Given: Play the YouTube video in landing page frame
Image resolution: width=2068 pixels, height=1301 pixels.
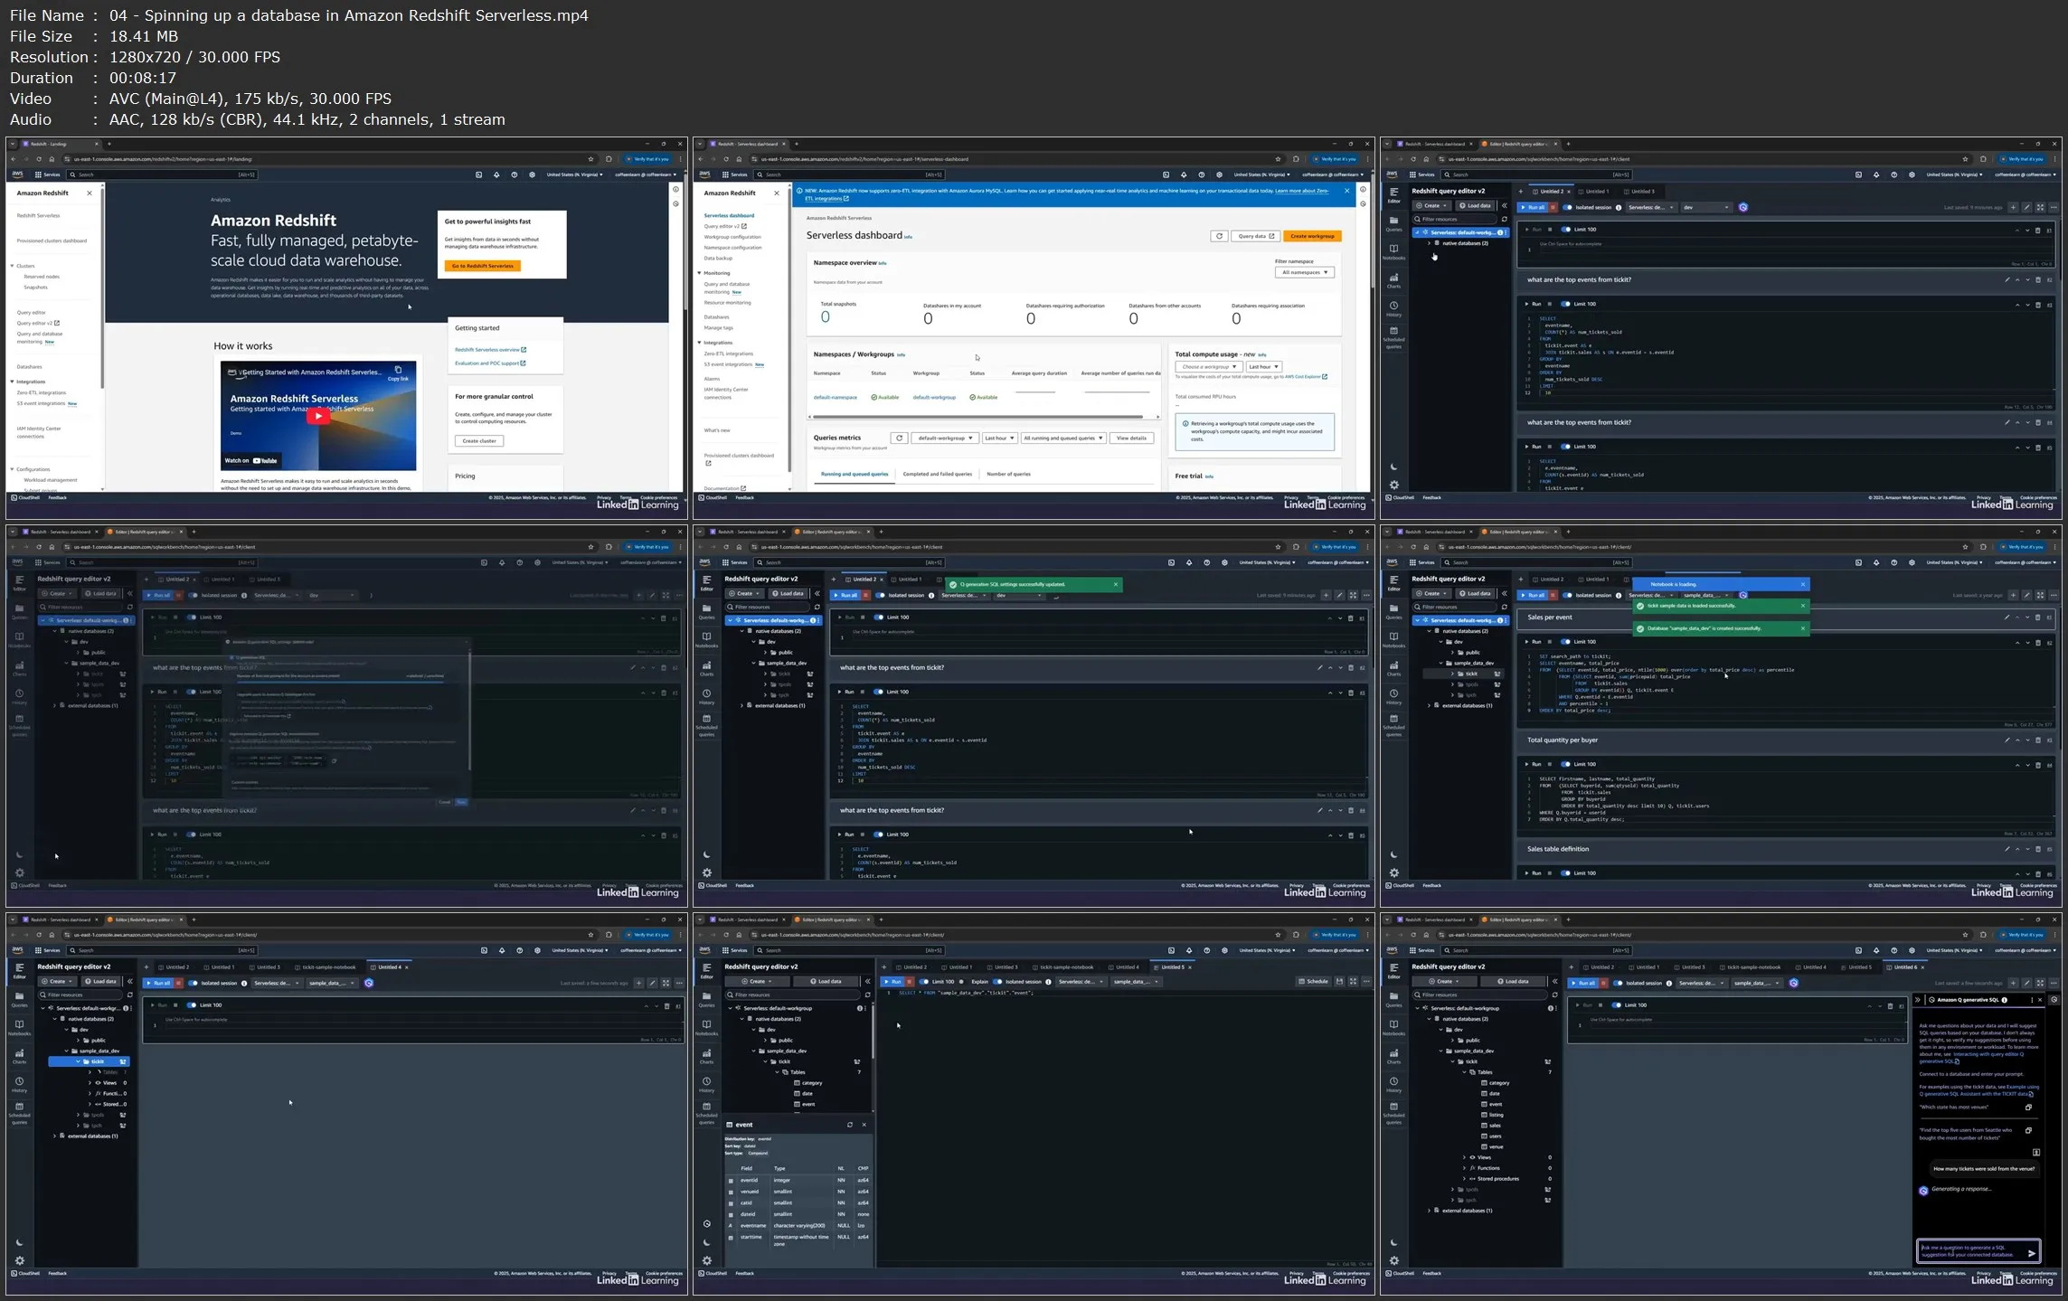Looking at the screenshot, I should coord(317,416).
